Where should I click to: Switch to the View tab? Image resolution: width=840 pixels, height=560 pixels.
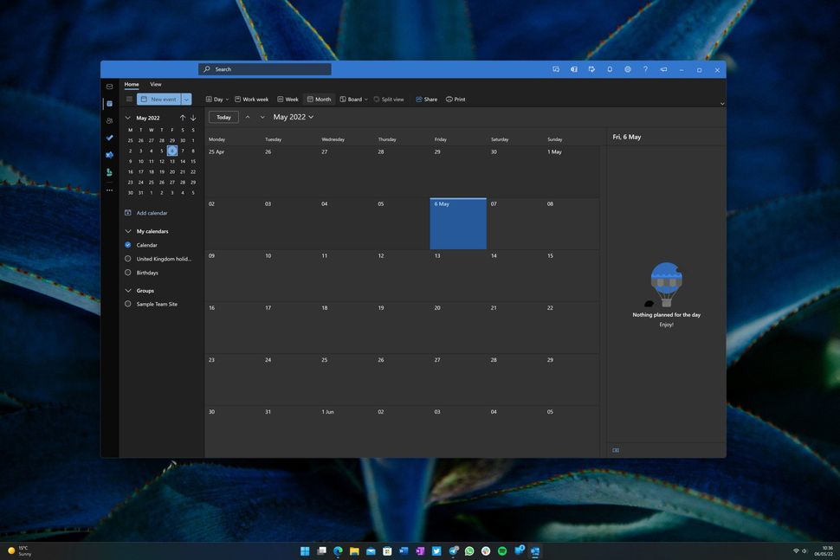point(155,84)
